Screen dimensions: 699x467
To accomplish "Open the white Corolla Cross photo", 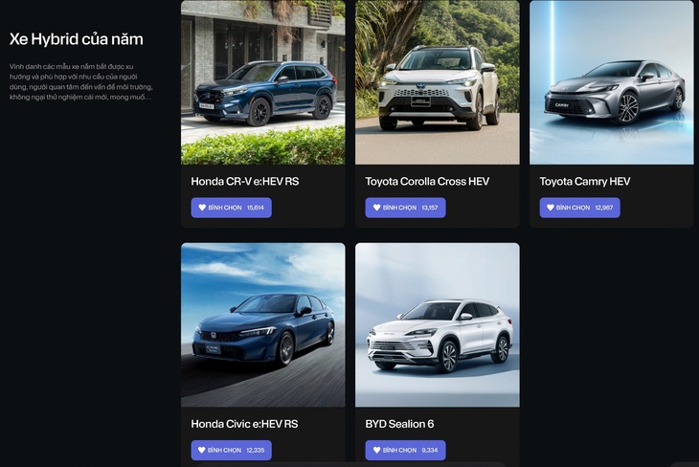I will coord(438,82).
